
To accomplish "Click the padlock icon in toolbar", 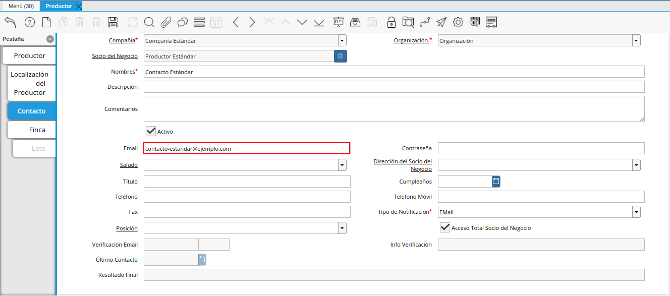I will [391, 22].
